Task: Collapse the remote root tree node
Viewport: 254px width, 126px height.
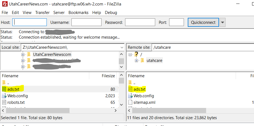Action: coord(130,54)
